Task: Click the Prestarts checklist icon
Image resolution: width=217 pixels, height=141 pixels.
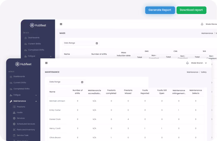Action: (x=14, y=107)
